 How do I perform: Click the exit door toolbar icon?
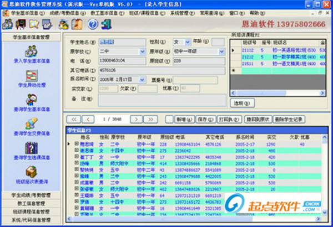[107, 24]
